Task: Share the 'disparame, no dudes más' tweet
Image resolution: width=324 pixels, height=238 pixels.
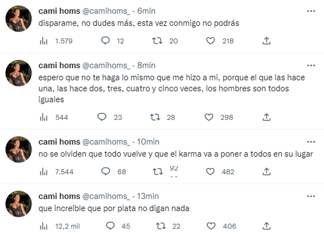Action: point(266,41)
